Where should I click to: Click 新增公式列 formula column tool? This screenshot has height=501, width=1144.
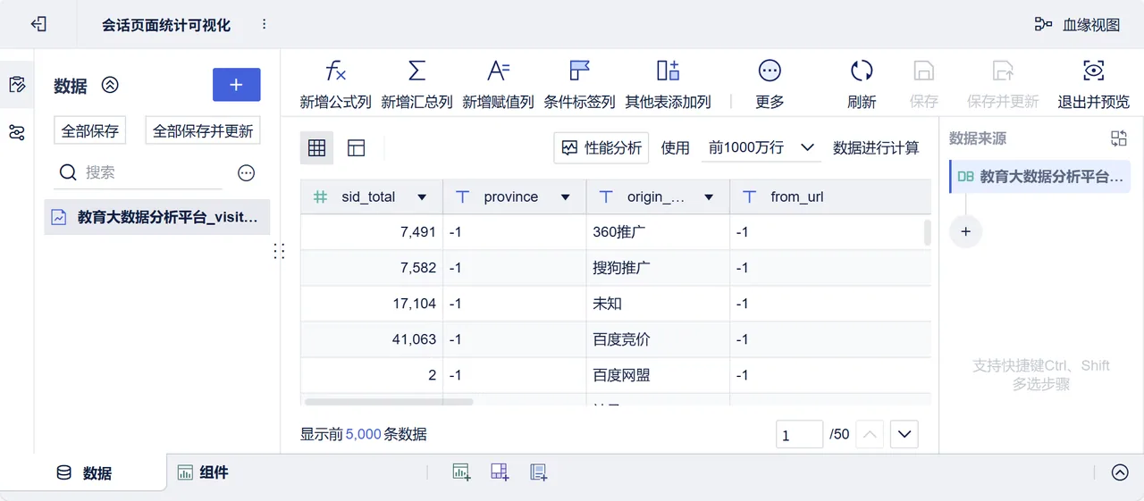(335, 85)
